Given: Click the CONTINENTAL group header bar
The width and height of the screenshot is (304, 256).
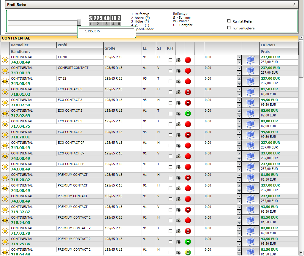Looking at the screenshot, I should pos(149,38).
